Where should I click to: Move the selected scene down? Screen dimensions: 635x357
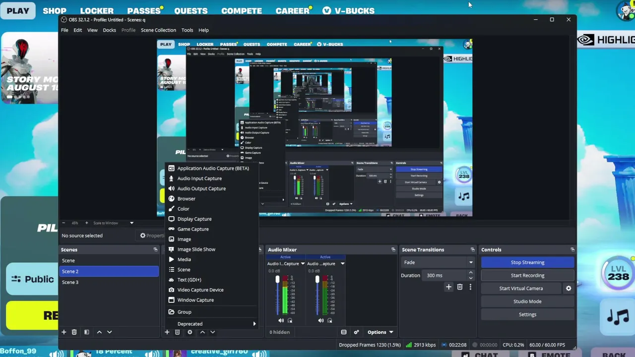click(x=110, y=332)
